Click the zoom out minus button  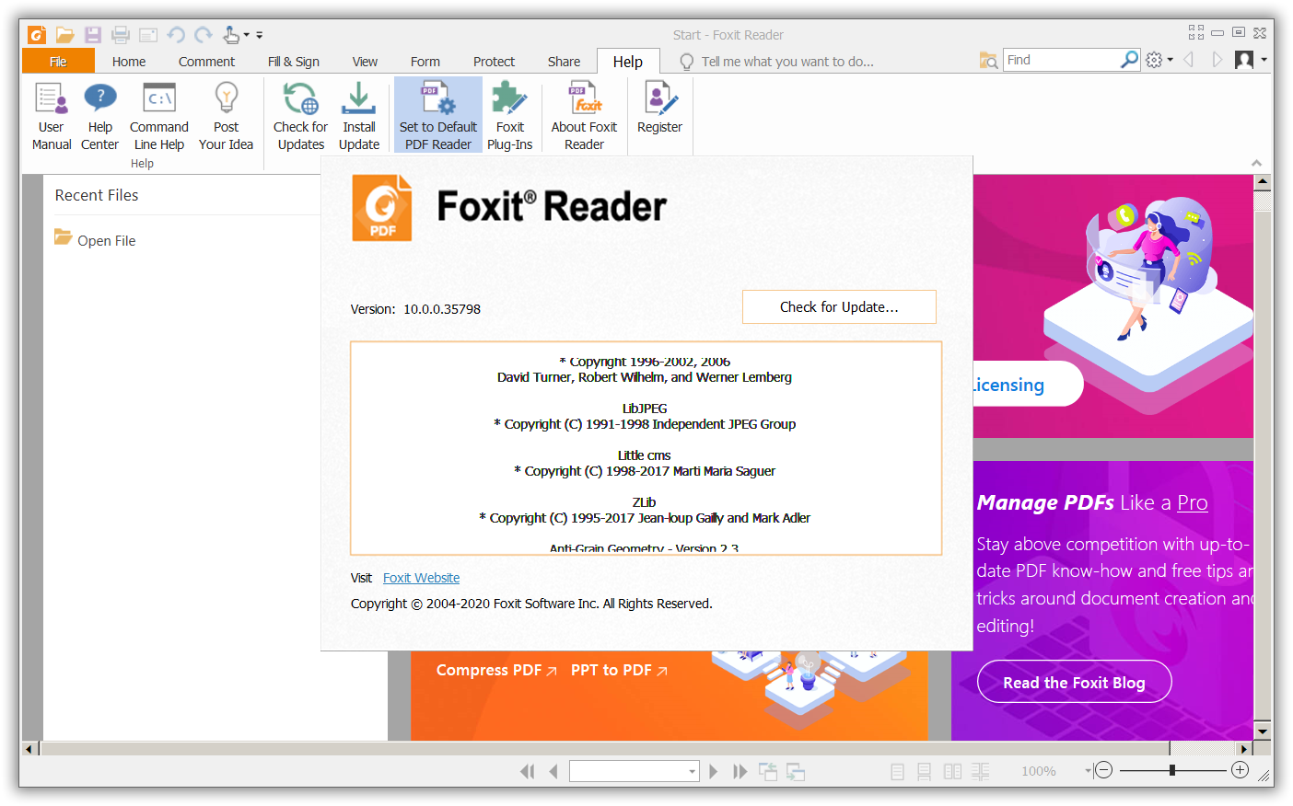pos(1104,770)
